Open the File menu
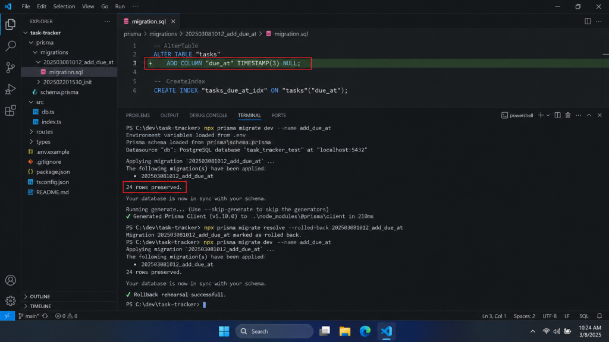This screenshot has height=342, width=609. tap(26, 7)
